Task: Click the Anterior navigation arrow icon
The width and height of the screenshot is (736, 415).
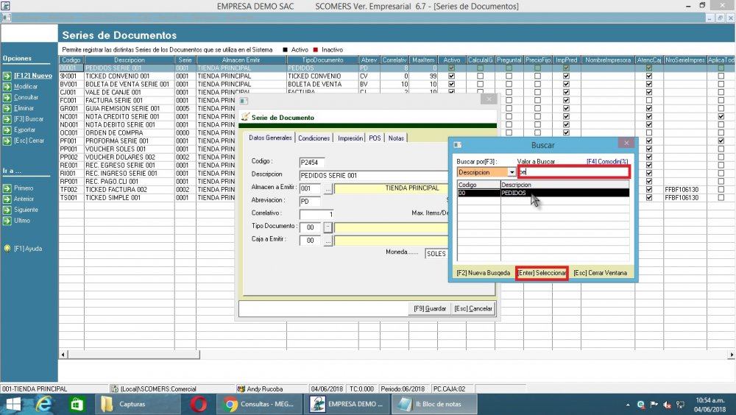Action: tap(7, 199)
